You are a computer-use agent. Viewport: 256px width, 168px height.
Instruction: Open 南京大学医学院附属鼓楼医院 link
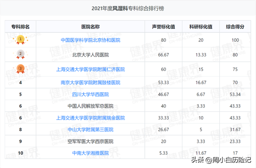pyautogui.click(x=90, y=83)
